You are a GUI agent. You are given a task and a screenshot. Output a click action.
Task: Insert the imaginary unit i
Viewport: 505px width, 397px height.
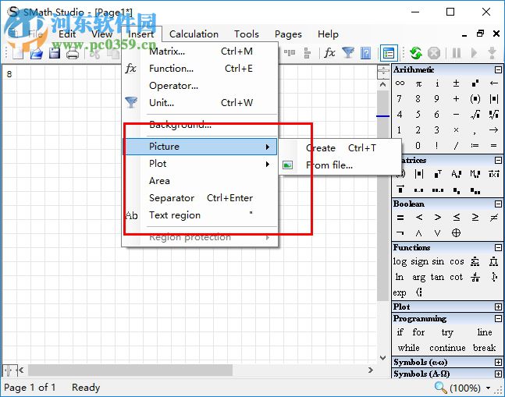(437, 83)
